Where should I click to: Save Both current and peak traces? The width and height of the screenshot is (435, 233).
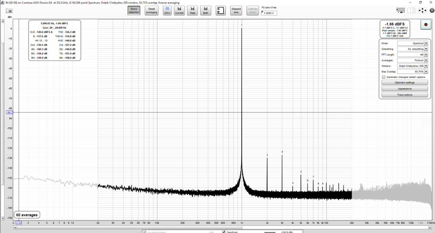[x=205, y=11]
